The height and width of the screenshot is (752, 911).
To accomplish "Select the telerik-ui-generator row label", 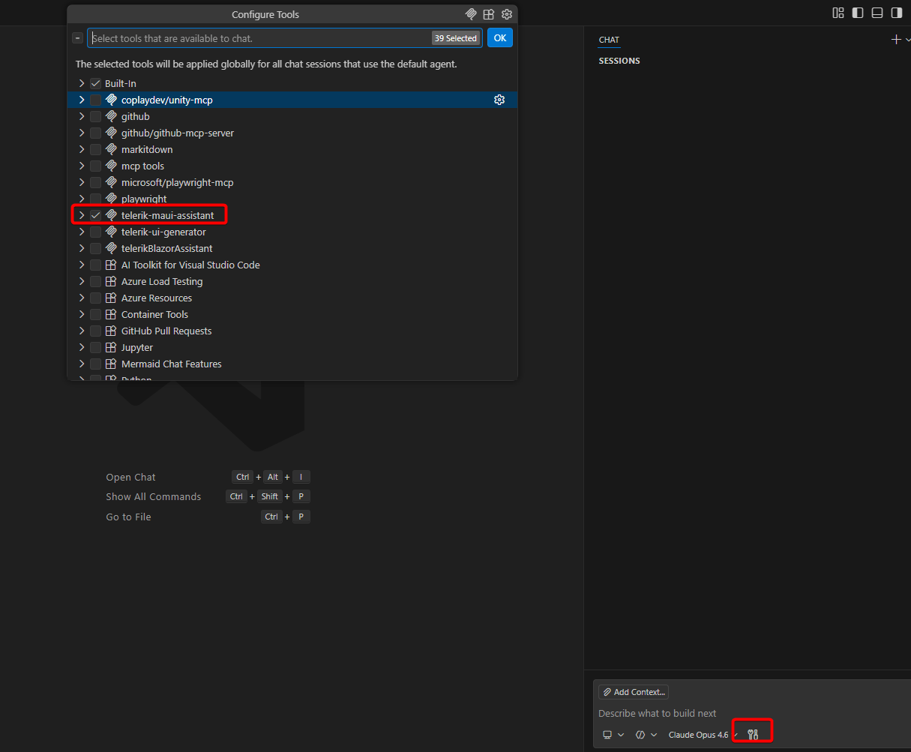I will pos(163,232).
